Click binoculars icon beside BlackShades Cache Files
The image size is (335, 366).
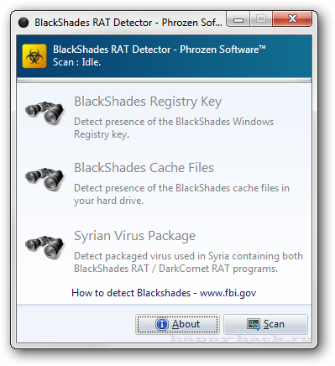pos(44,179)
